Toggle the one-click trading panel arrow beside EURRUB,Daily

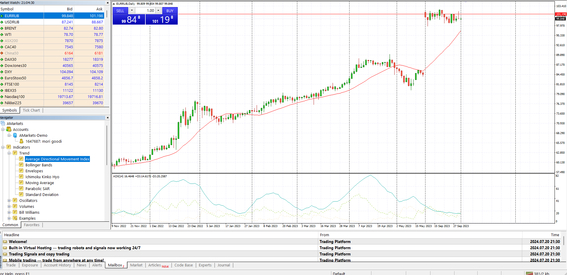[x=114, y=4]
